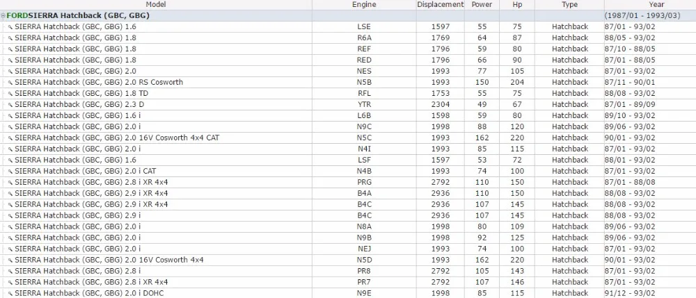Screen dimensions: 696x298
Task: Select model text '2.0 RS Cosworth'
Action: 154,83
